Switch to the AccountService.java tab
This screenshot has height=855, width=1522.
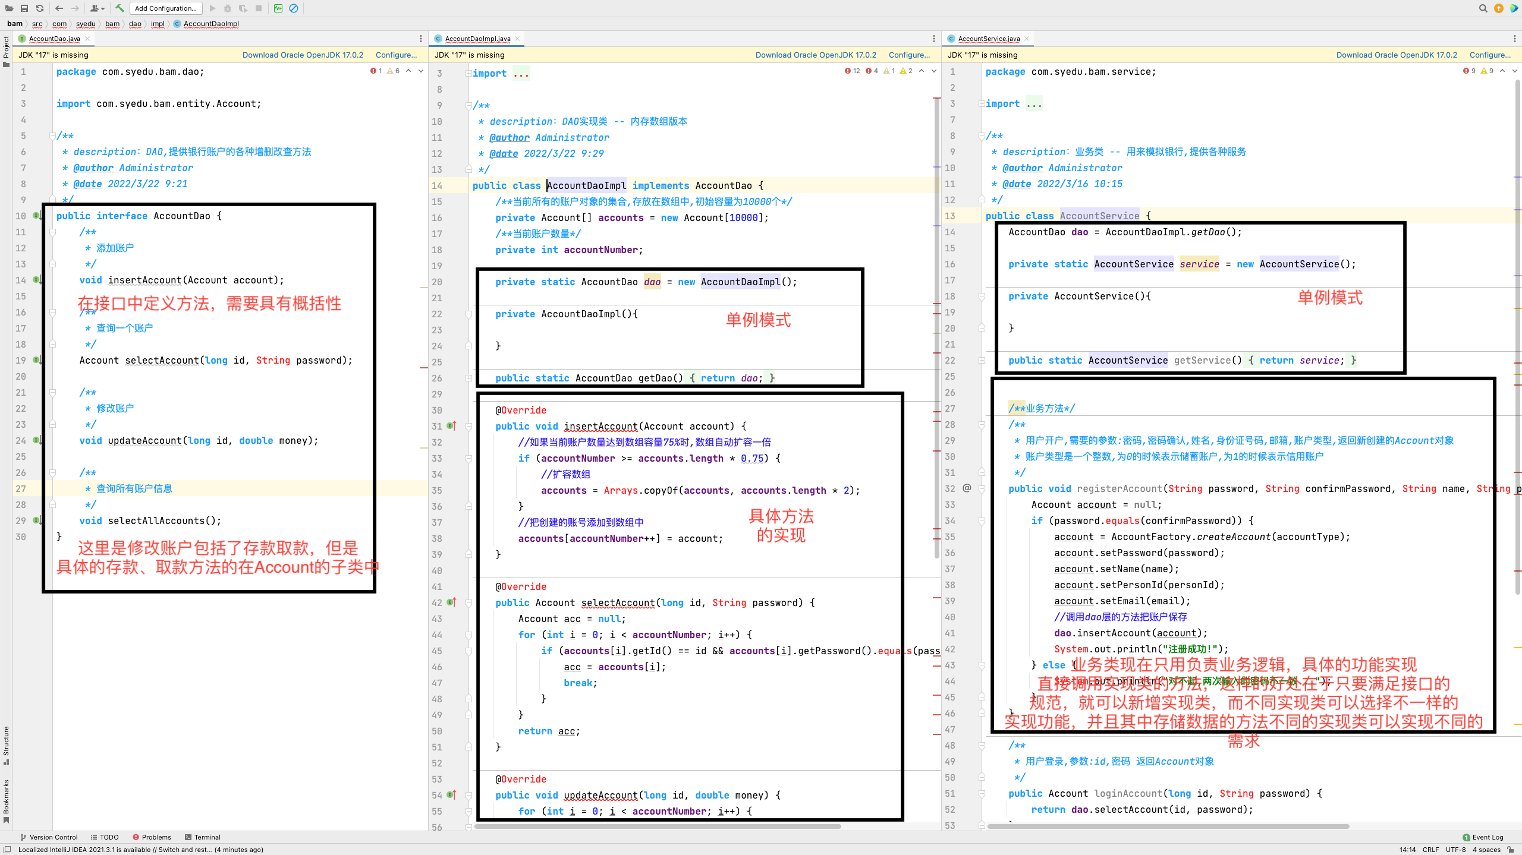pyautogui.click(x=988, y=39)
